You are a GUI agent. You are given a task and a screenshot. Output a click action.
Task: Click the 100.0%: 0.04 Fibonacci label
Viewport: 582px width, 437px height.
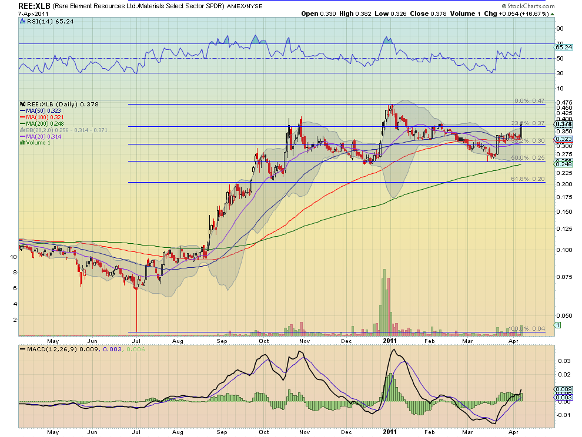pos(526,329)
